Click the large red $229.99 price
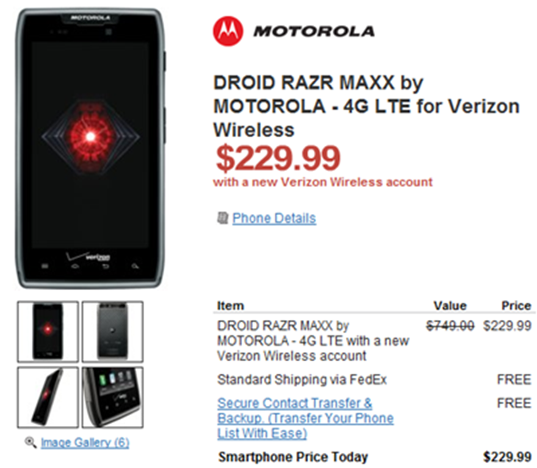 pos(276,158)
